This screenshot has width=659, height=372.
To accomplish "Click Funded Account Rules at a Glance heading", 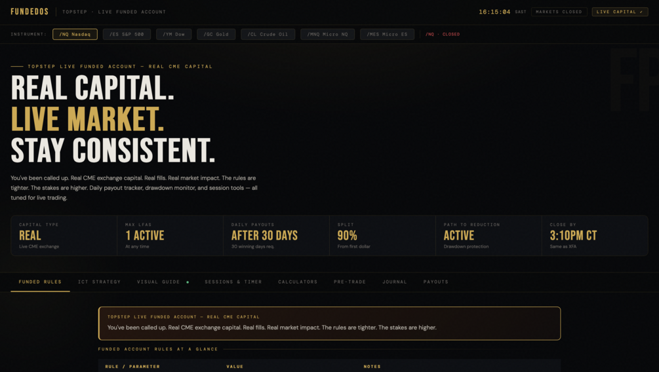I will pos(158,349).
